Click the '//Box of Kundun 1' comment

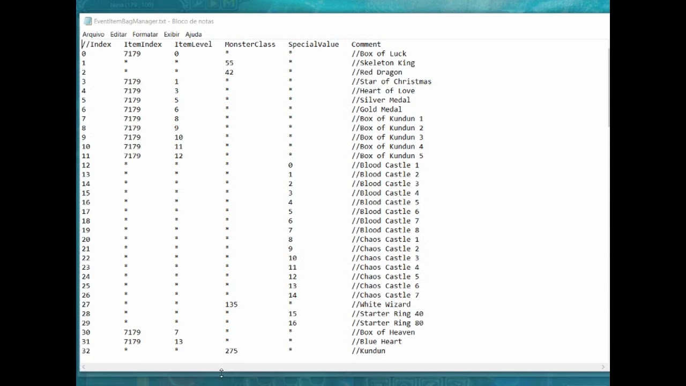click(x=387, y=118)
